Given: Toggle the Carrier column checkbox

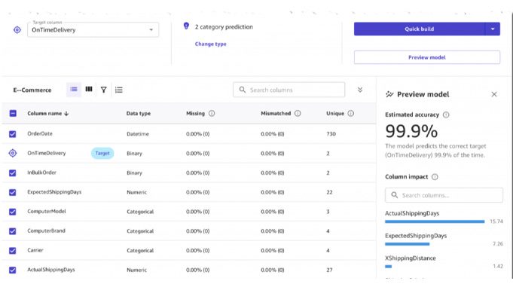Looking at the screenshot, I should coord(13,250).
